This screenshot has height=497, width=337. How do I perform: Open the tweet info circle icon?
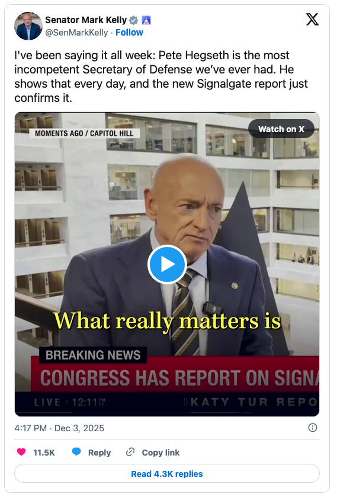(x=312, y=428)
